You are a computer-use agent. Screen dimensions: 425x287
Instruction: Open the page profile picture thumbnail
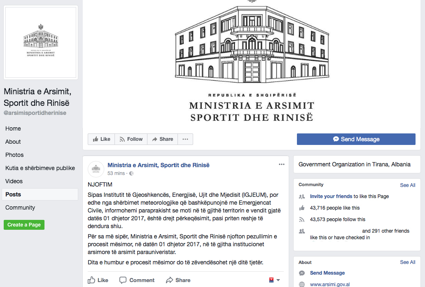41,42
